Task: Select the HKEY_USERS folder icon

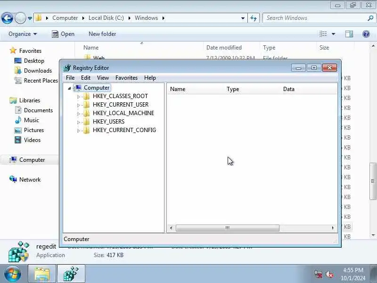Action: point(87,122)
